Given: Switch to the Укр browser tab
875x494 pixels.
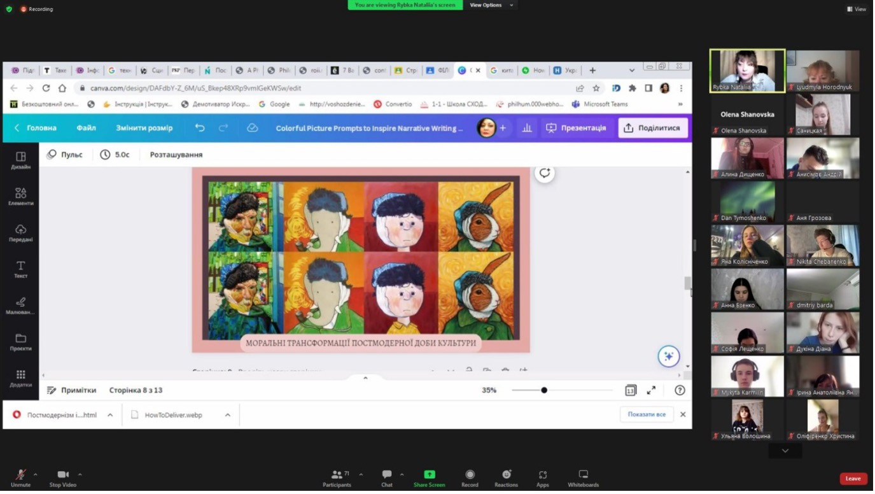Looking at the screenshot, I should [564, 71].
